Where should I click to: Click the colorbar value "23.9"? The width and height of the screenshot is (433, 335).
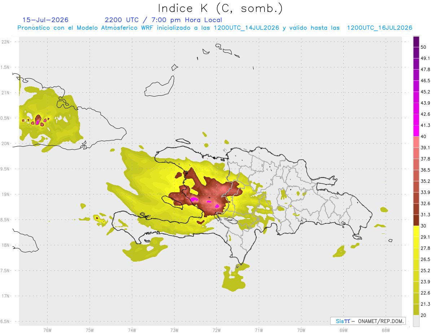(x=425, y=282)
